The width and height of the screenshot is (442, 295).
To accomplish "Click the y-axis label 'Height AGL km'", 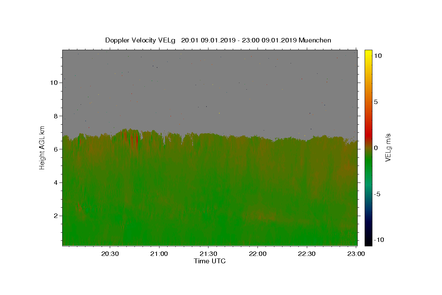I will 42,148.
